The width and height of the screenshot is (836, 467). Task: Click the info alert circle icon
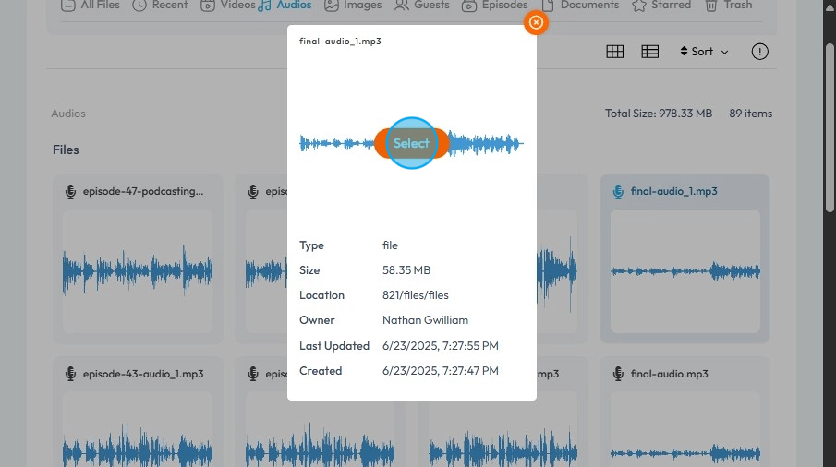click(759, 52)
